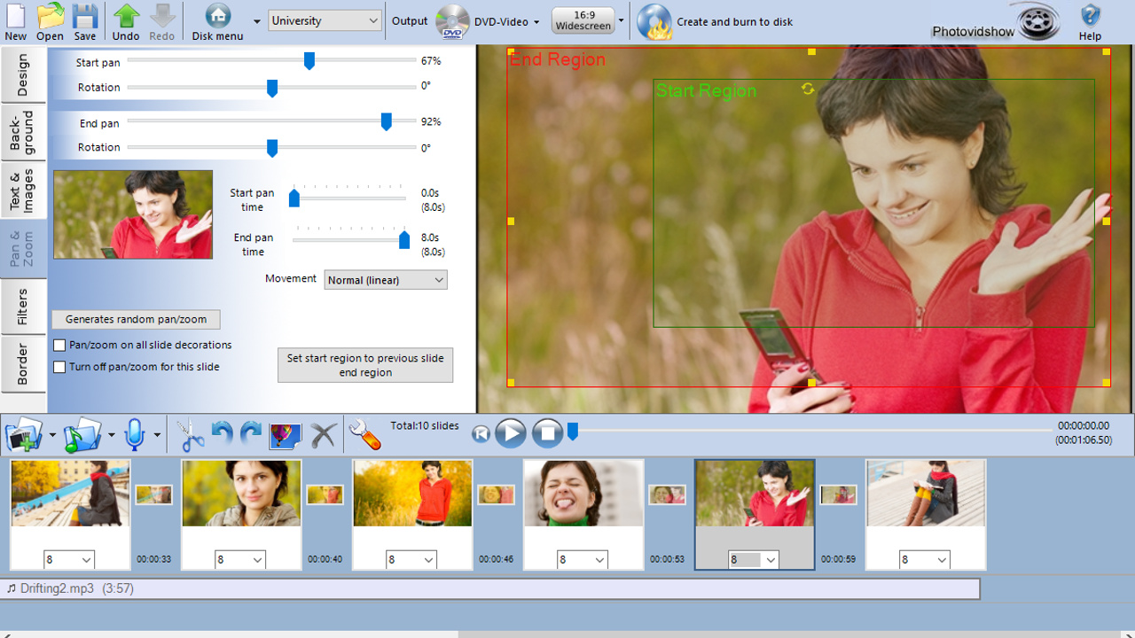1135x638 pixels.
Task: Click Set start region to previous slide end region
Action: click(365, 364)
